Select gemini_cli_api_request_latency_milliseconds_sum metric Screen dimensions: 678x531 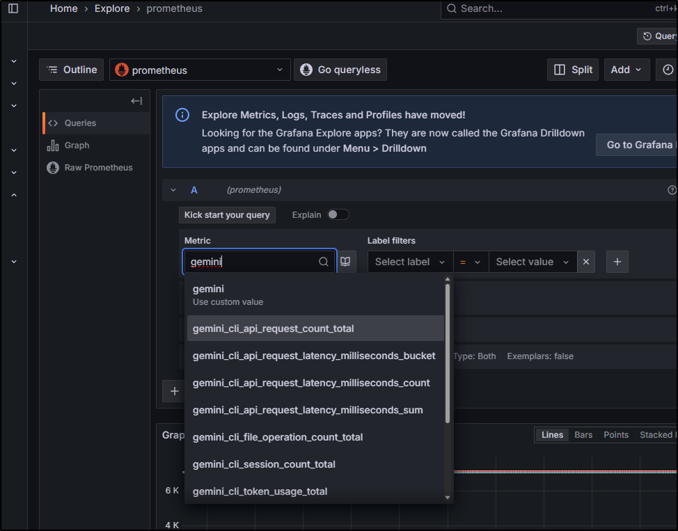pyautogui.click(x=315, y=410)
